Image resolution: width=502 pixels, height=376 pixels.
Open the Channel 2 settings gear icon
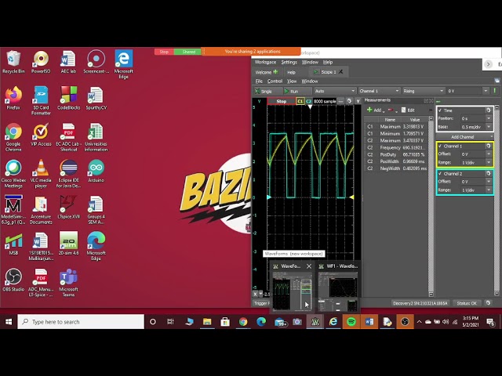[x=488, y=173]
